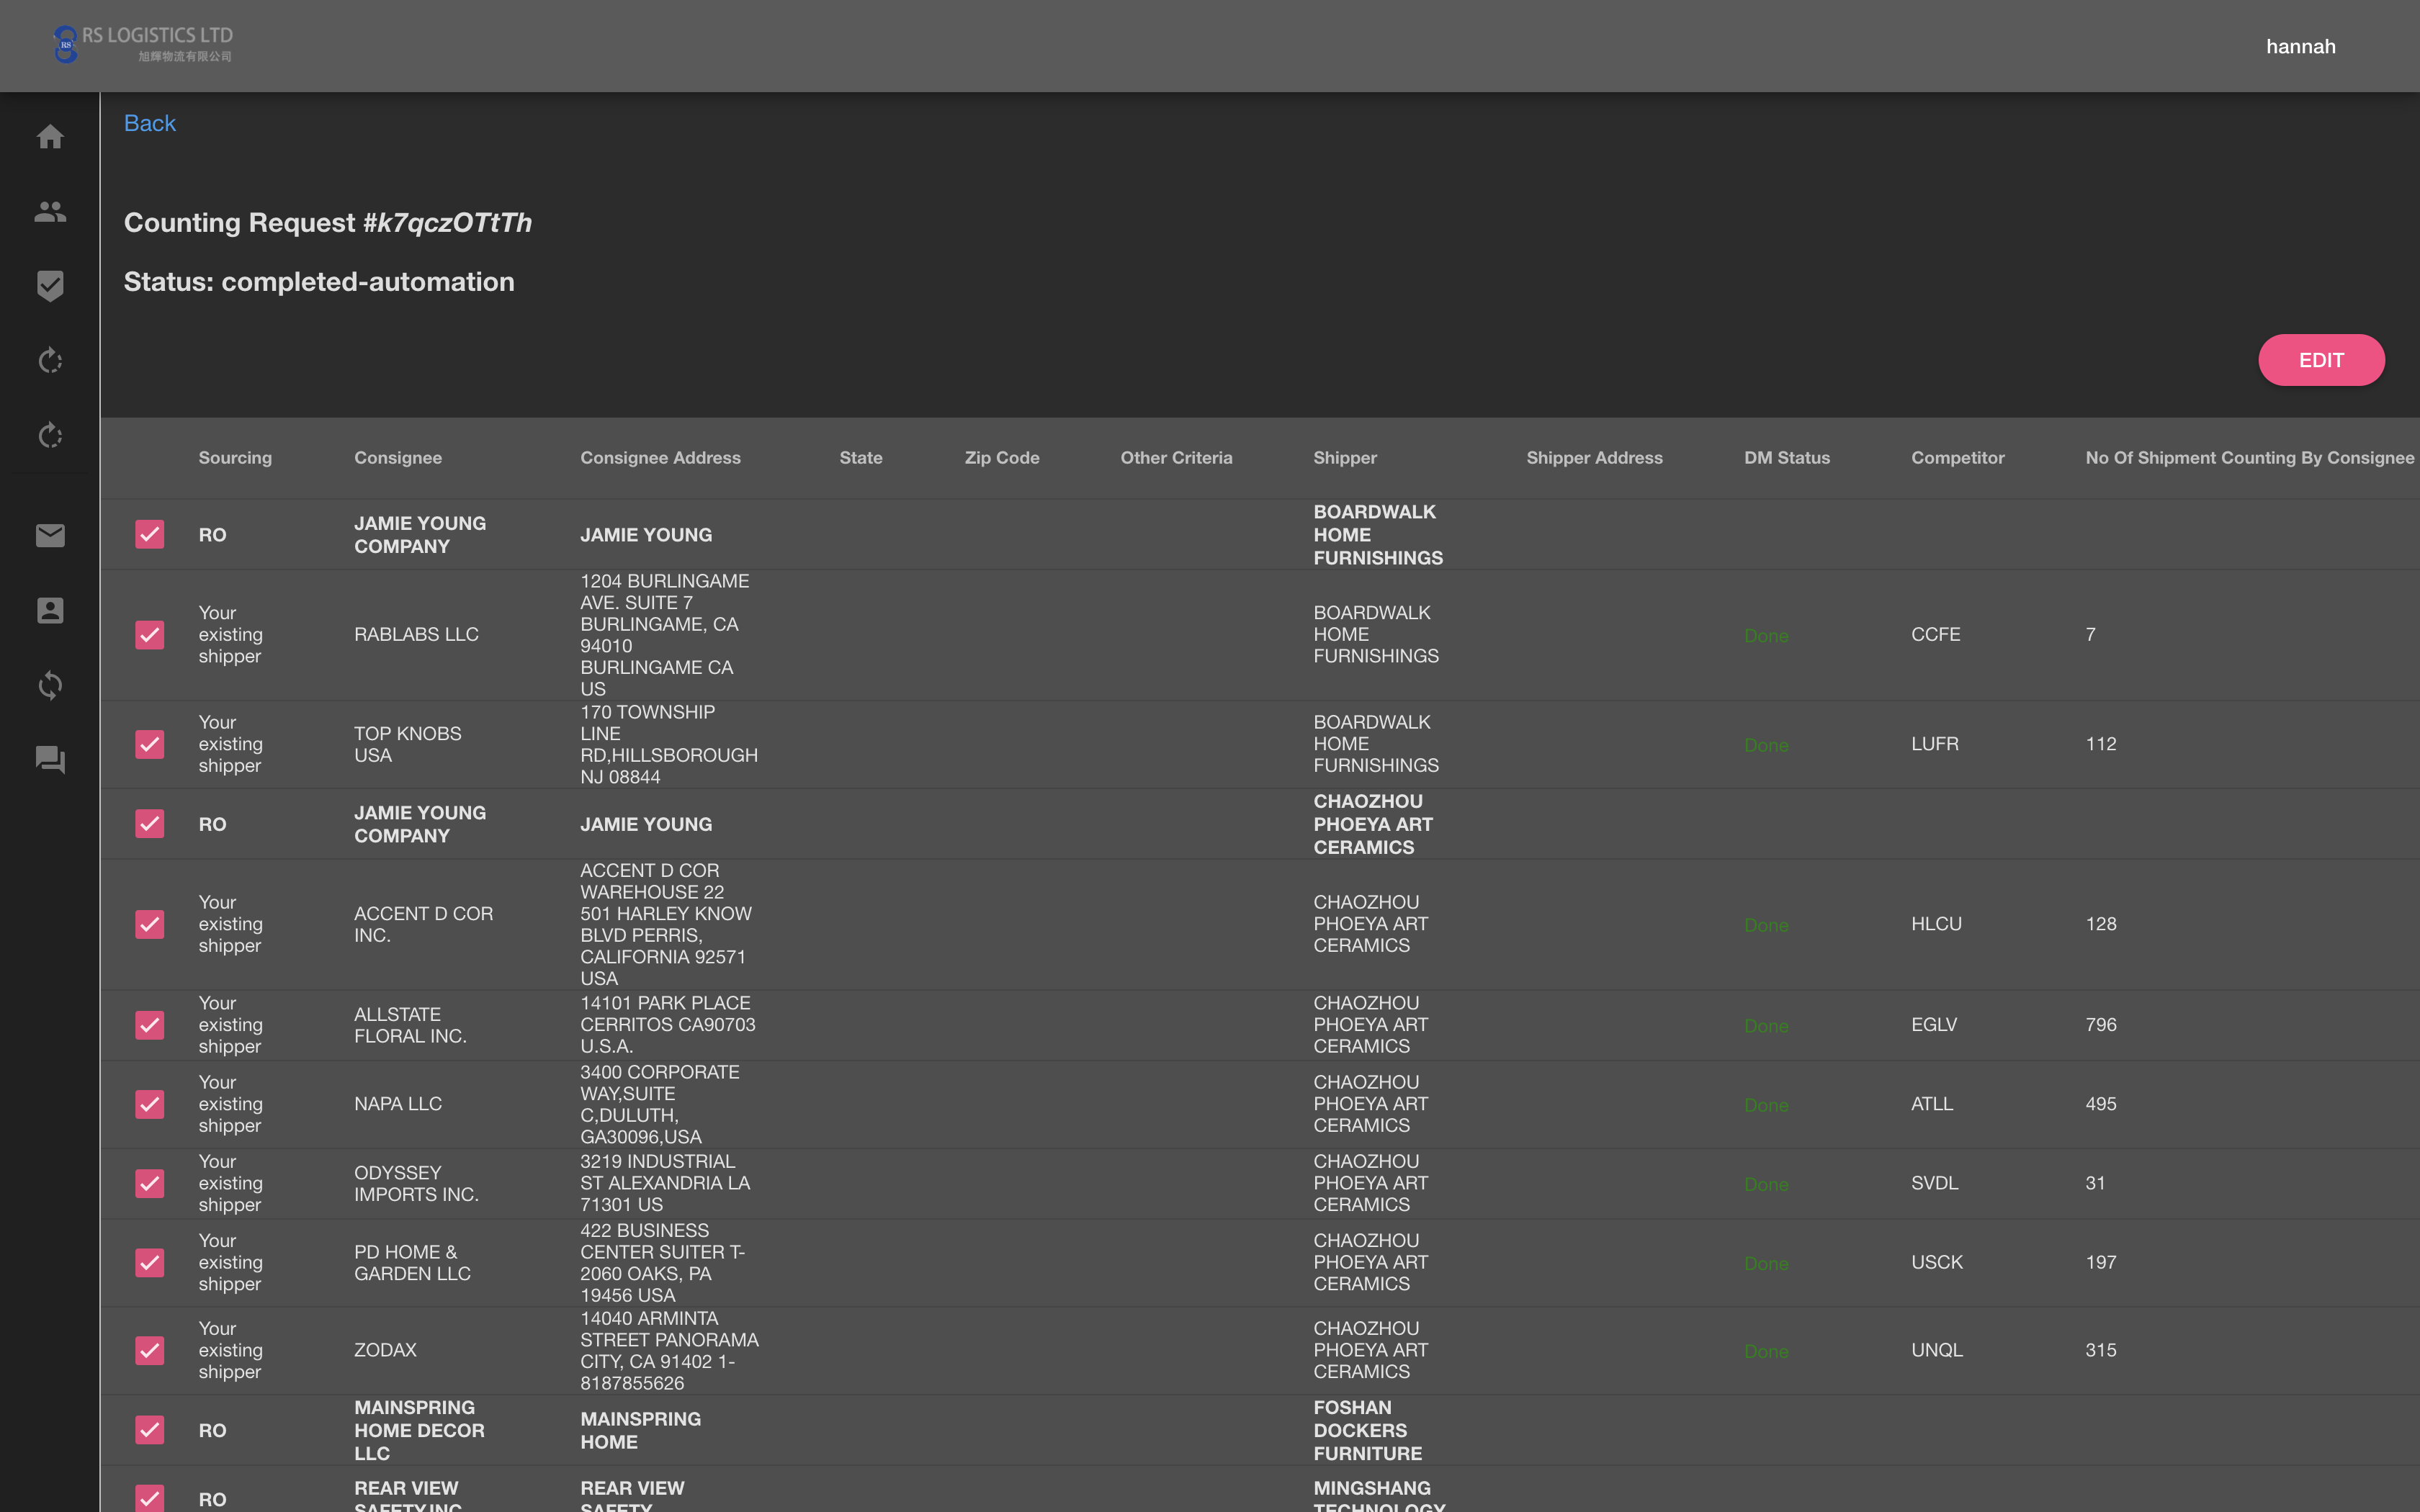The width and height of the screenshot is (2420, 1512).
Task: Open the mail envelope sidebar icon
Action: pos(50,535)
